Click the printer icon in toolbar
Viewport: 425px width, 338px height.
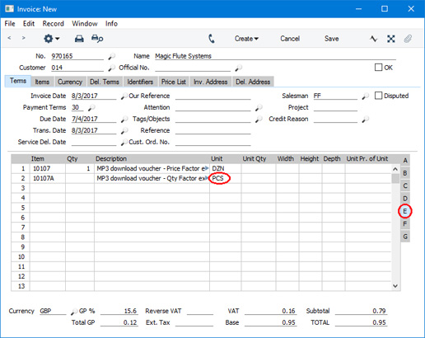pos(79,39)
